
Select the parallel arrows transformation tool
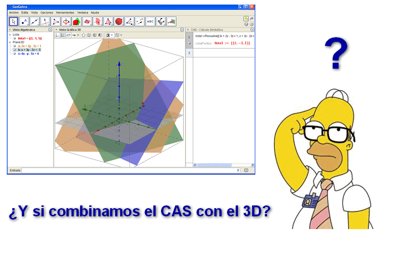140,22
